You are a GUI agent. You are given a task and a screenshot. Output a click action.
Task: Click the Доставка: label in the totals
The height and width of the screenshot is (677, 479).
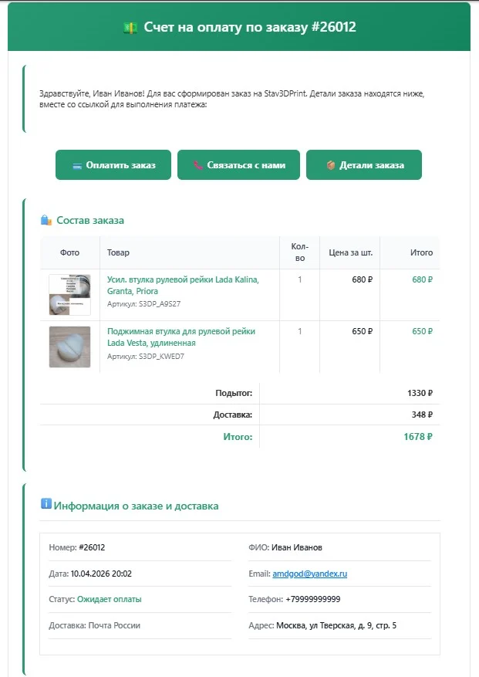[x=233, y=415]
